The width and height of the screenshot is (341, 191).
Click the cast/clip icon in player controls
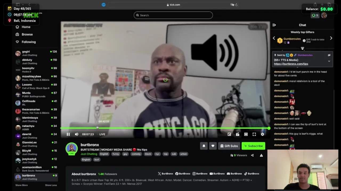coord(238,134)
